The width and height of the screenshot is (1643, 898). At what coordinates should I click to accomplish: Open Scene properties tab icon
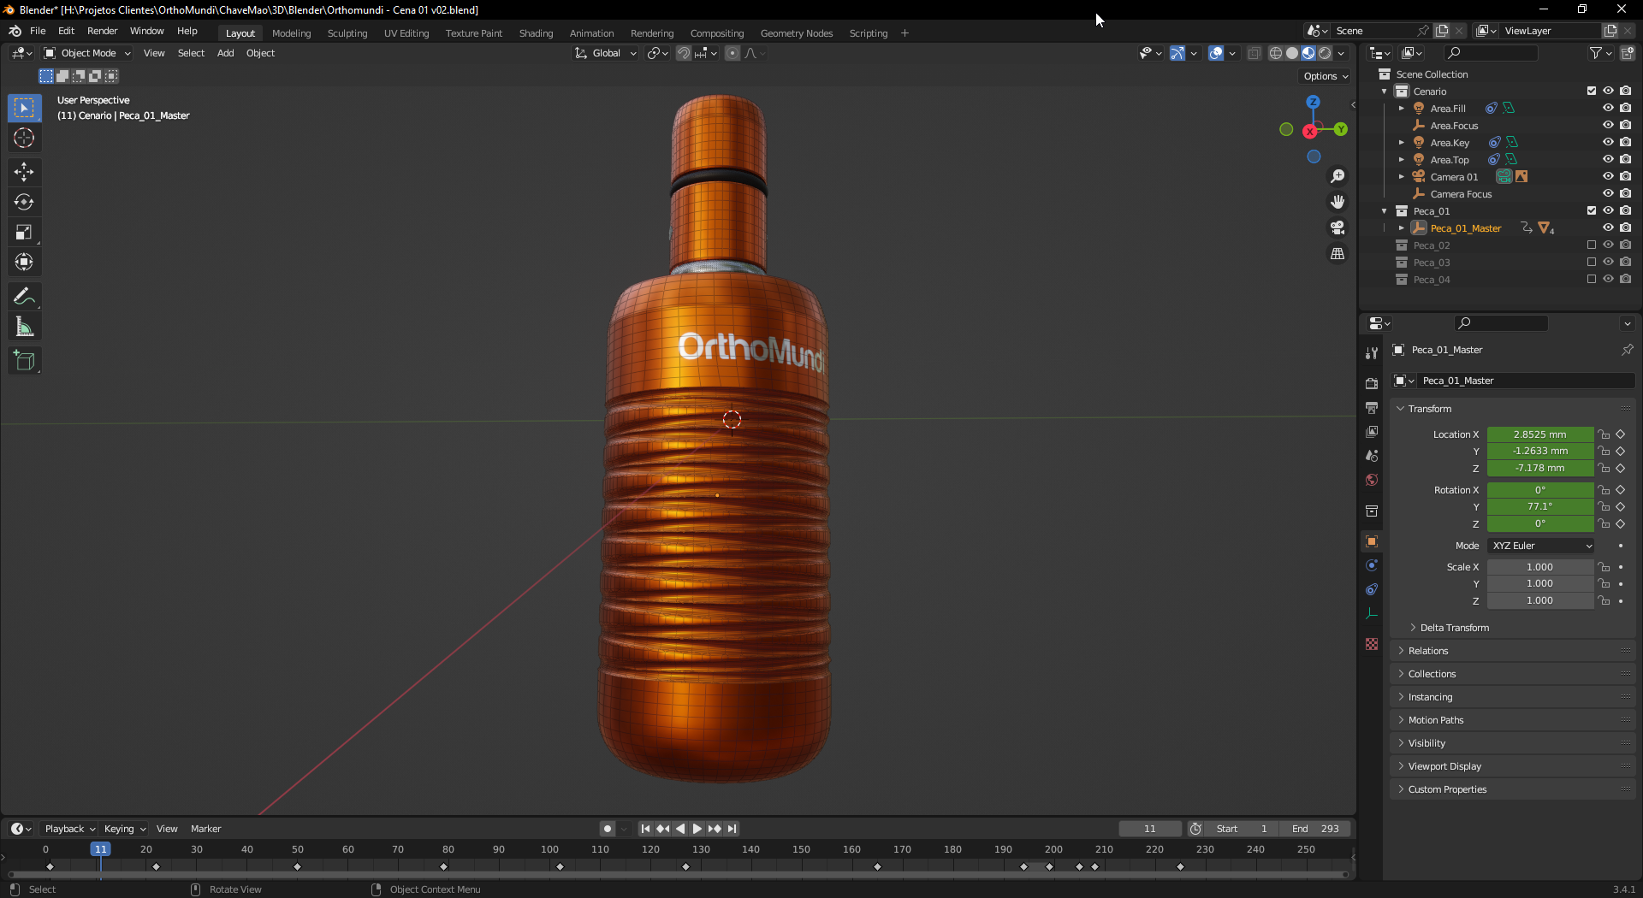coord(1372,456)
